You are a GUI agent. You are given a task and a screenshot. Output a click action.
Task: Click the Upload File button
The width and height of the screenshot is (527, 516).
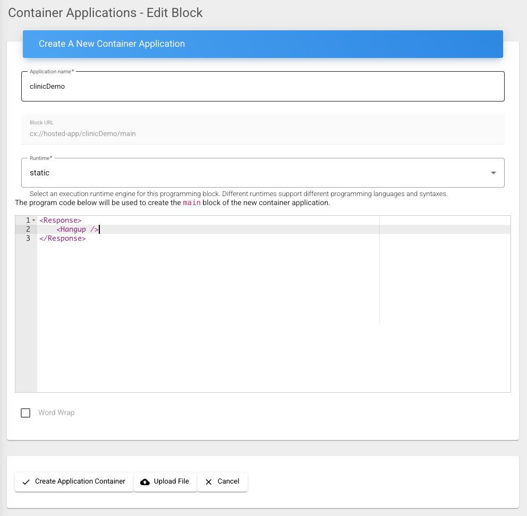tap(165, 482)
